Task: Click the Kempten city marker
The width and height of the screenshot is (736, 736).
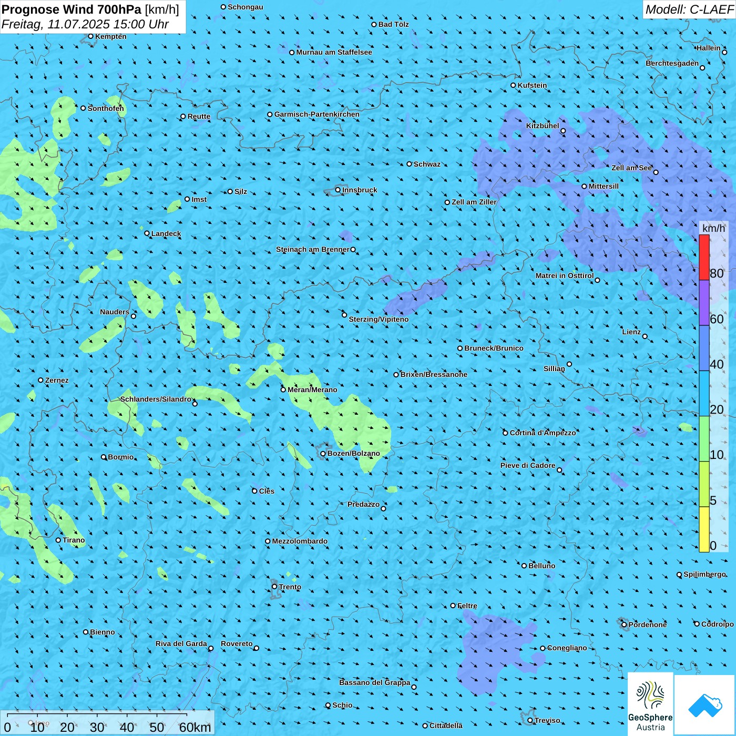Action: [x=90, y=36]
